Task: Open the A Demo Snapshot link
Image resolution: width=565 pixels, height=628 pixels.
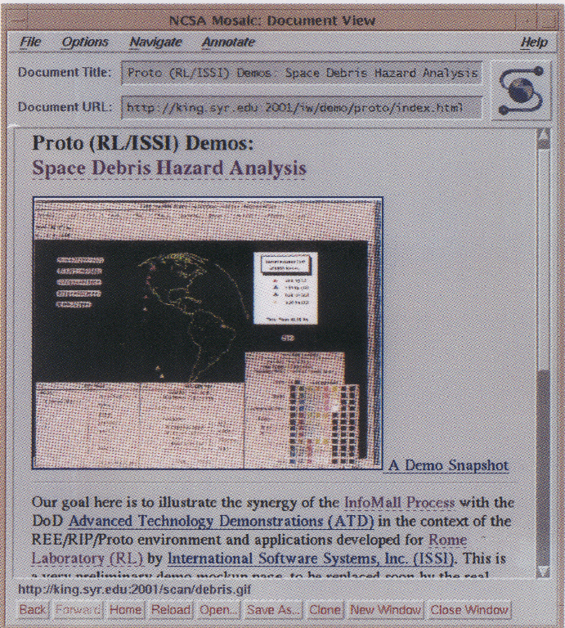Action: [449, 465]
